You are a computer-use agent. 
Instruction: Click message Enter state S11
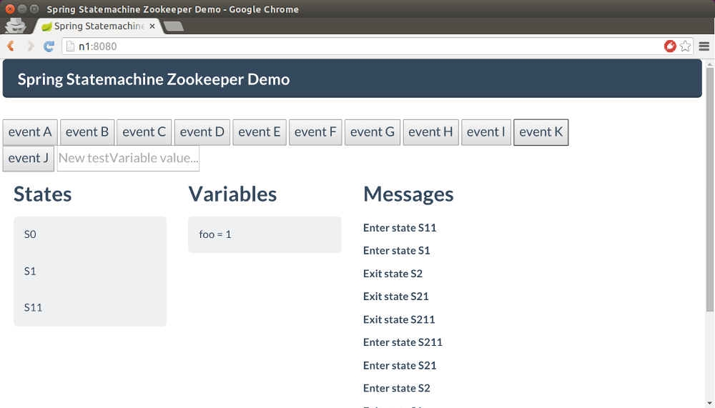[x=400, y=228]
